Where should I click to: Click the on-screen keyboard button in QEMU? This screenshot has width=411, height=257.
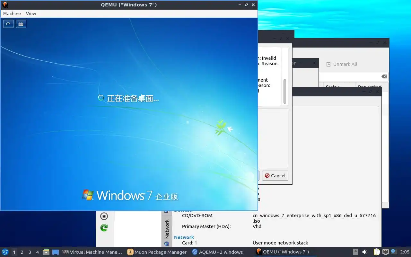coord(21,24)
